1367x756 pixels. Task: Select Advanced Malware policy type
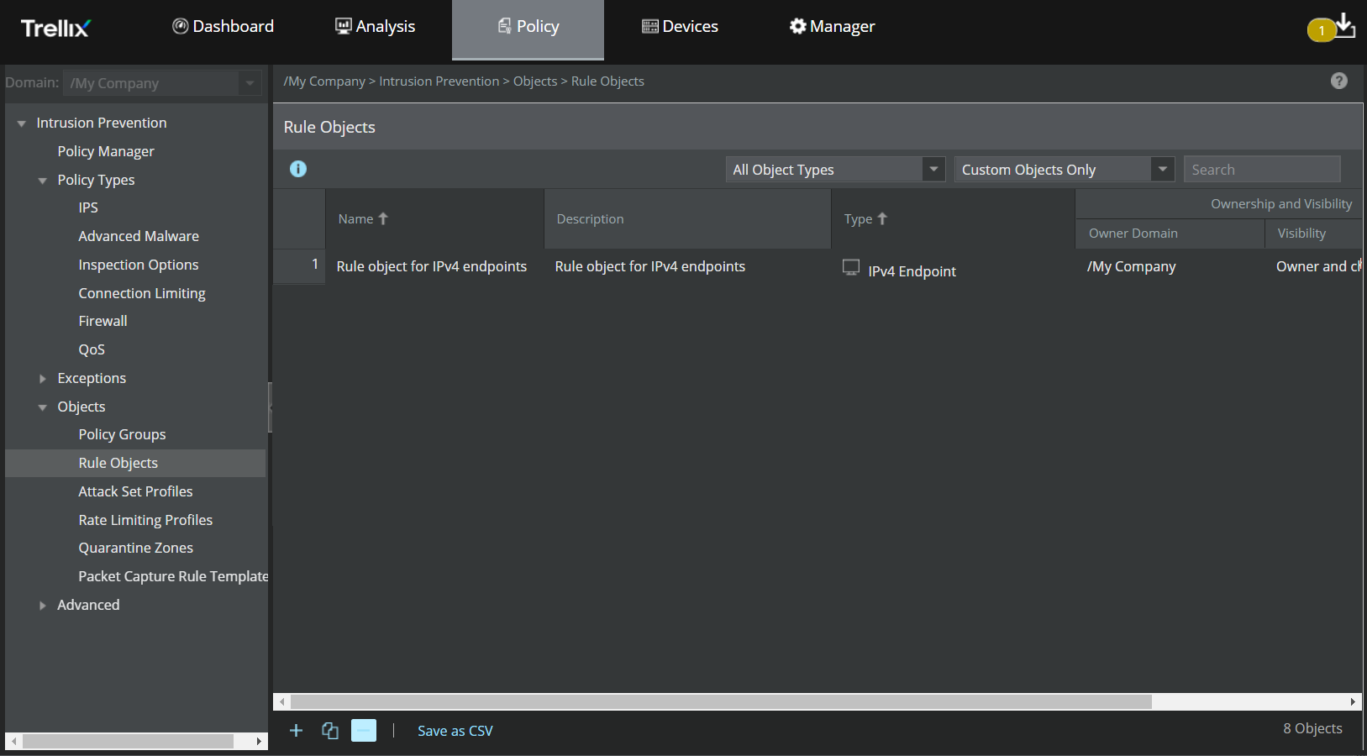click(x=139, y=236)
